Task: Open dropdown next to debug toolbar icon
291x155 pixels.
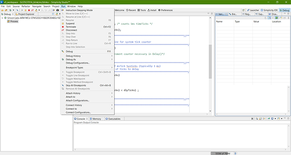Action: pos(13,10)
